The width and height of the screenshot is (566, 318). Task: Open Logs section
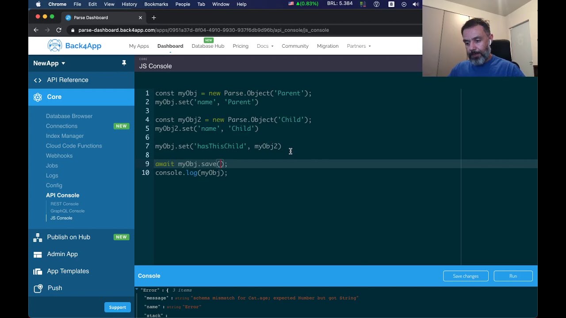(x=52, y=175)
